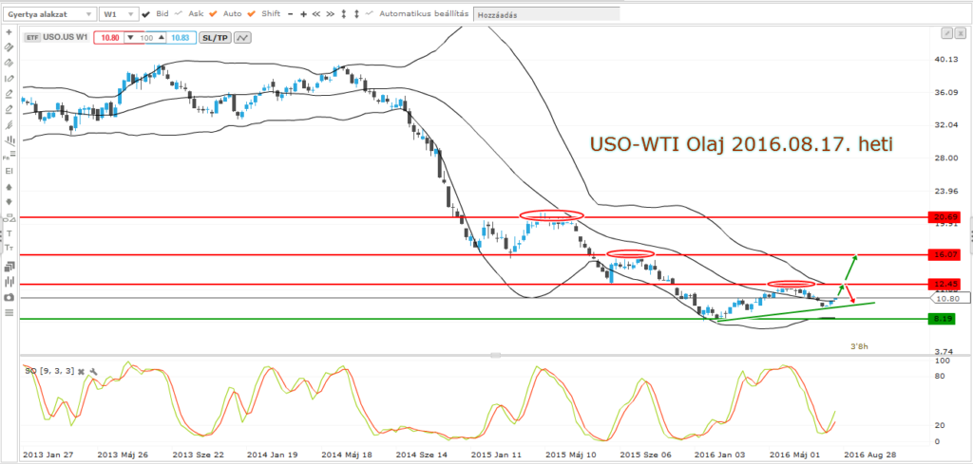The height and width of the screenshot is (464, 973).
Task: Click the 3'8h countdown text
Action: coord(859,347)
